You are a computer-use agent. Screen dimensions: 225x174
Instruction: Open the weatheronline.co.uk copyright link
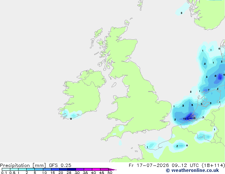[x=192, y=170]
